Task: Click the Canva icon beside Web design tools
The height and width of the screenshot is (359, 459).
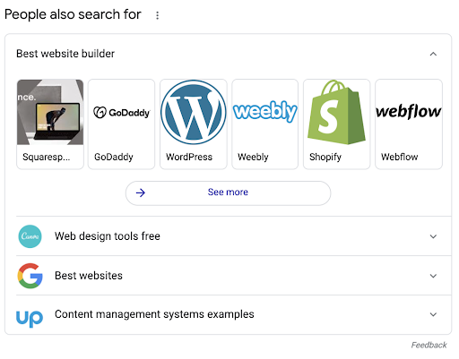Action: [x=30, y=236]
